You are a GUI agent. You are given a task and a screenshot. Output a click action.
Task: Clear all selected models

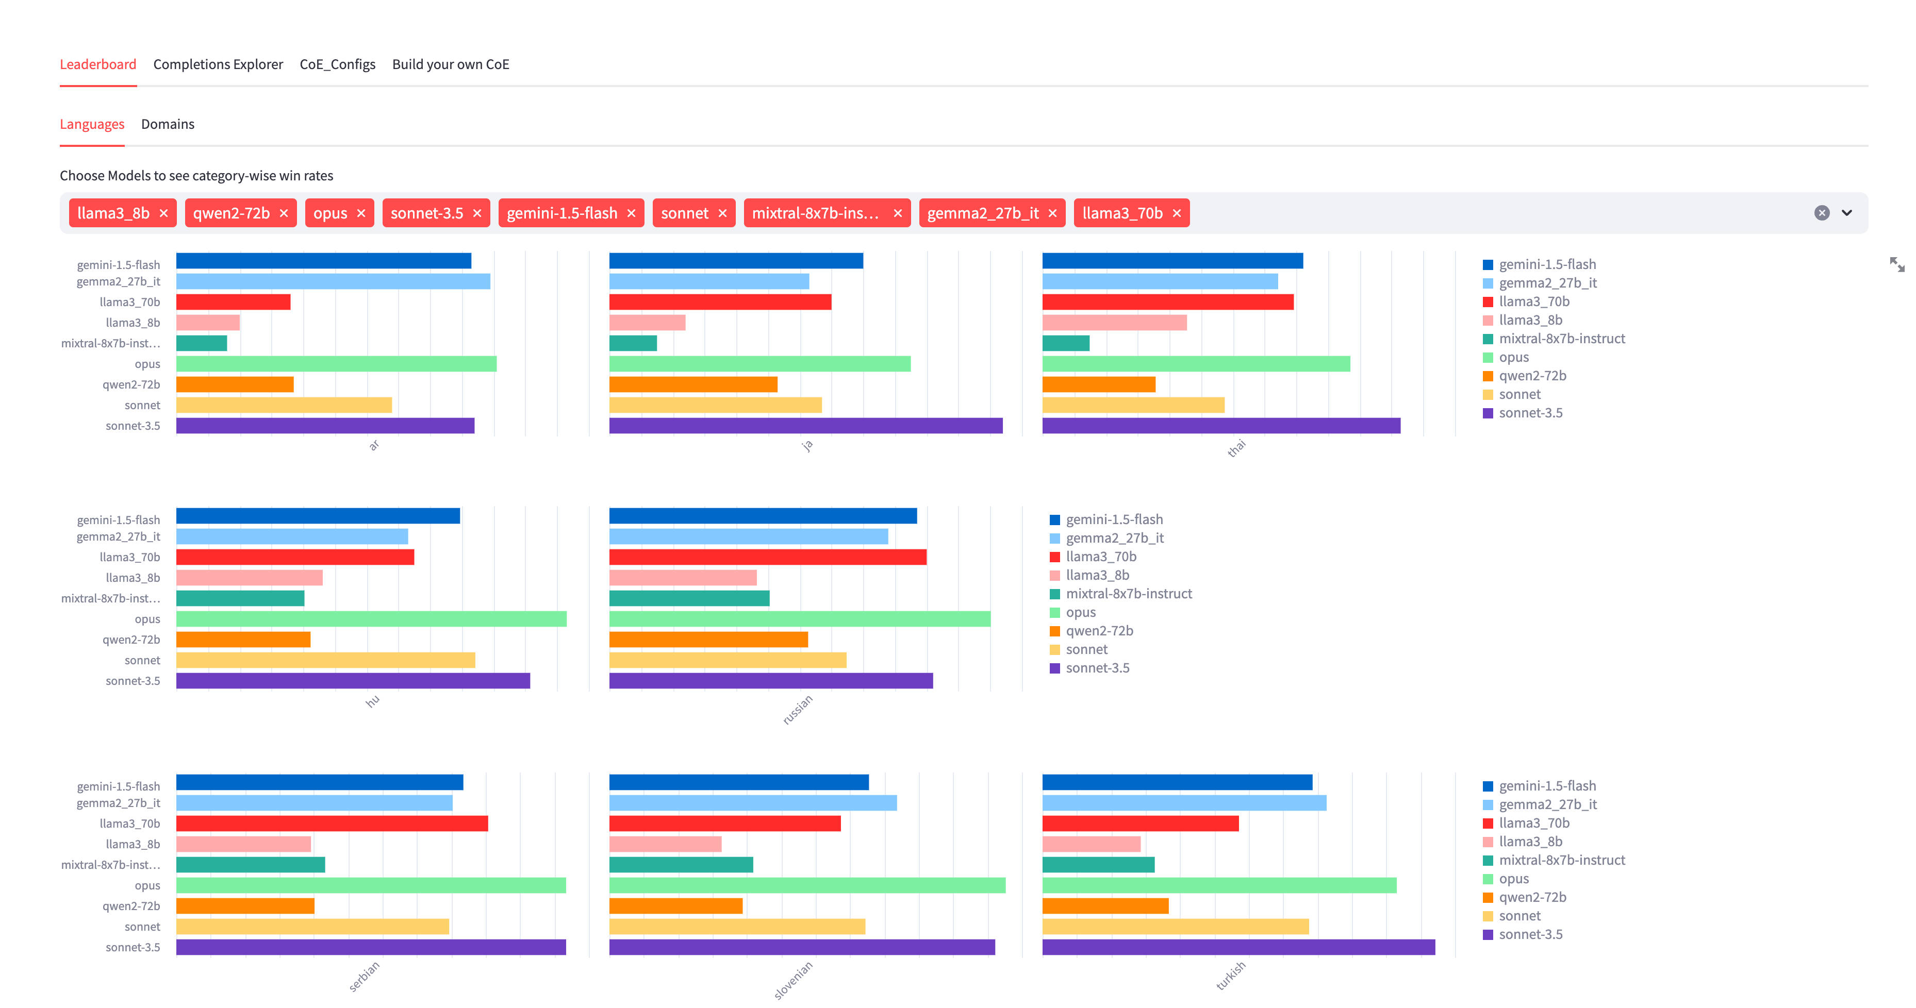click(1822, 213)
